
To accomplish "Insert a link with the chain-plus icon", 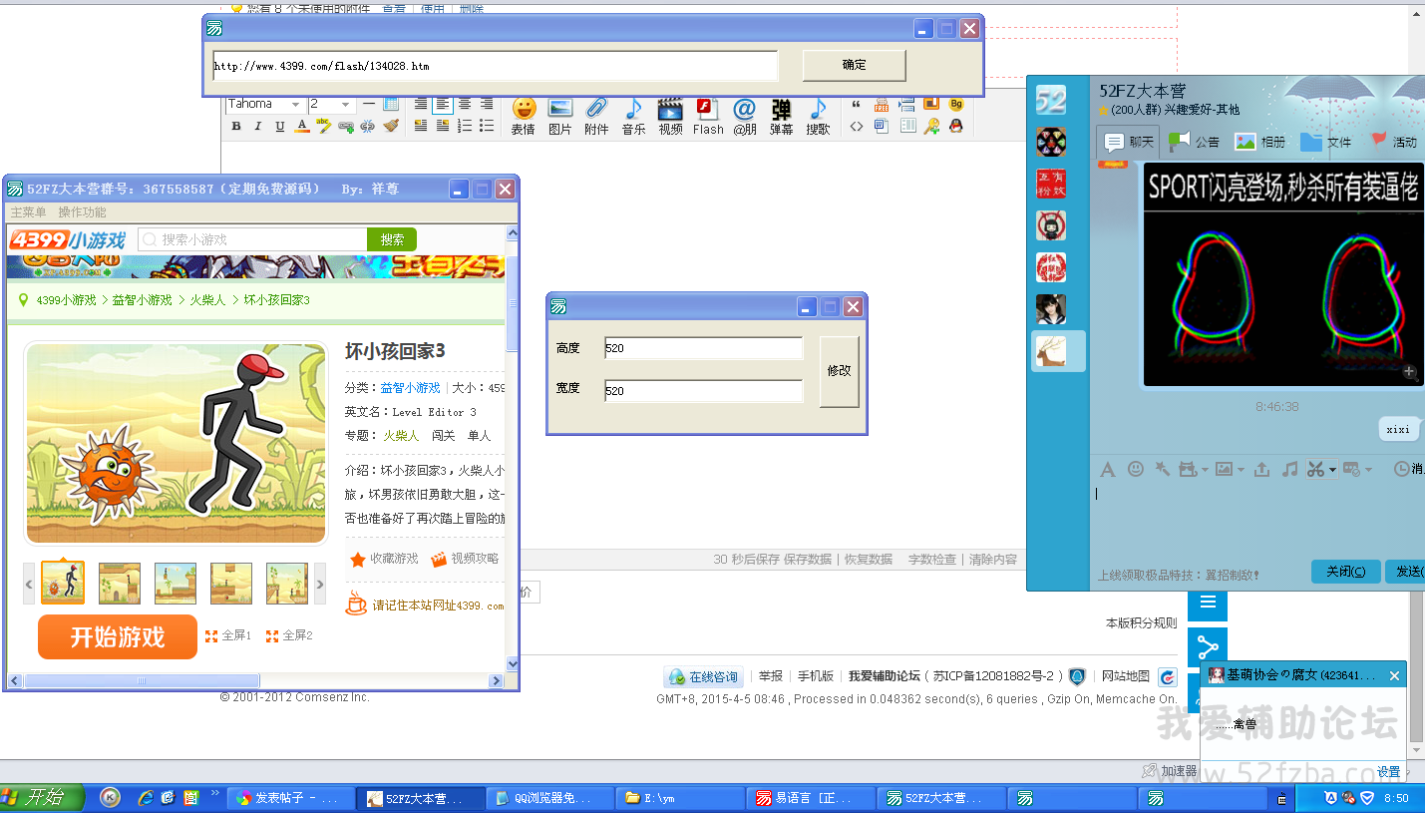I will point(346,127).
